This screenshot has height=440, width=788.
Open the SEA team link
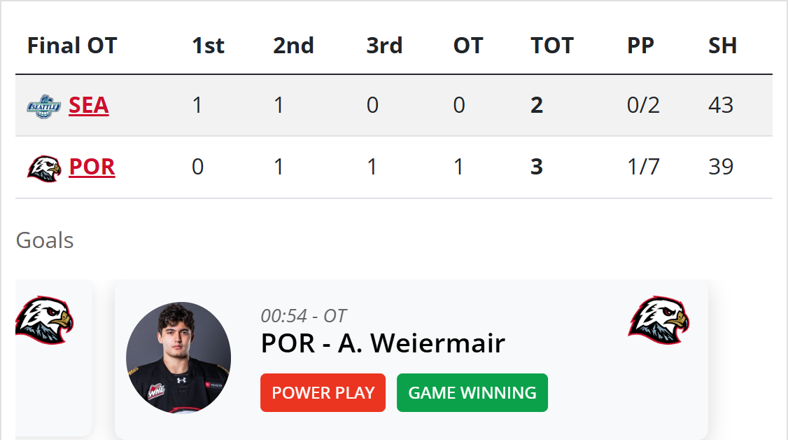[x=89, y=105]
